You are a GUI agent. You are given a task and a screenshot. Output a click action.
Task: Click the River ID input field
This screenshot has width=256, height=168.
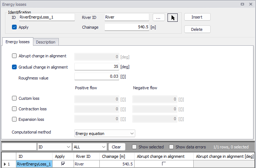point(127,17)
